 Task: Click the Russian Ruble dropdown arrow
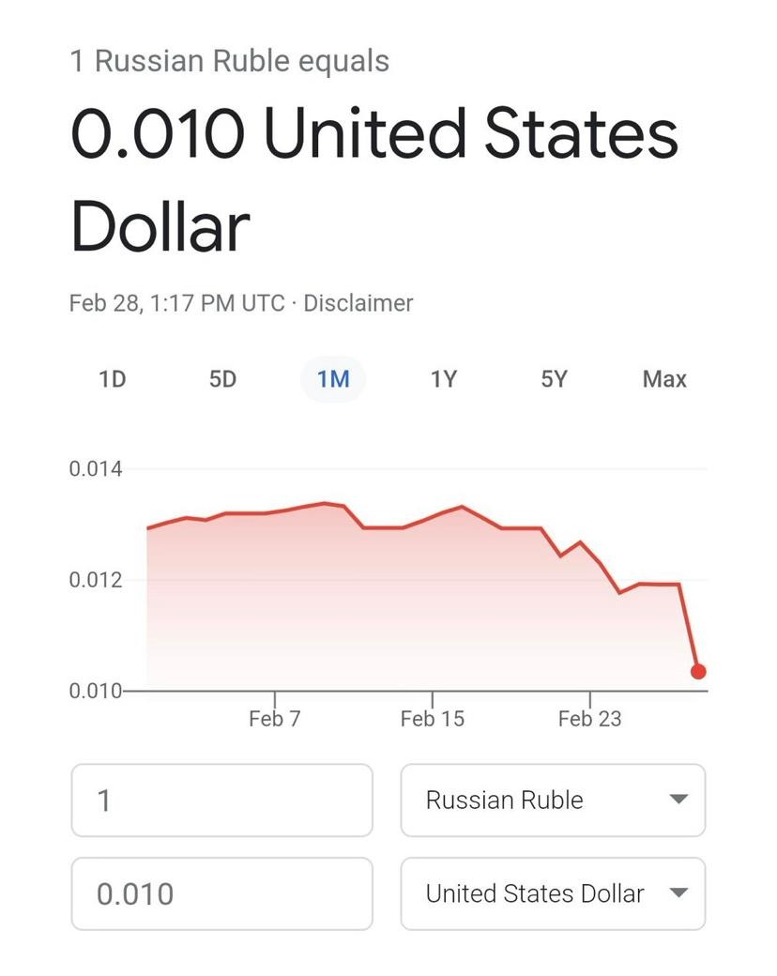point(678,800)
